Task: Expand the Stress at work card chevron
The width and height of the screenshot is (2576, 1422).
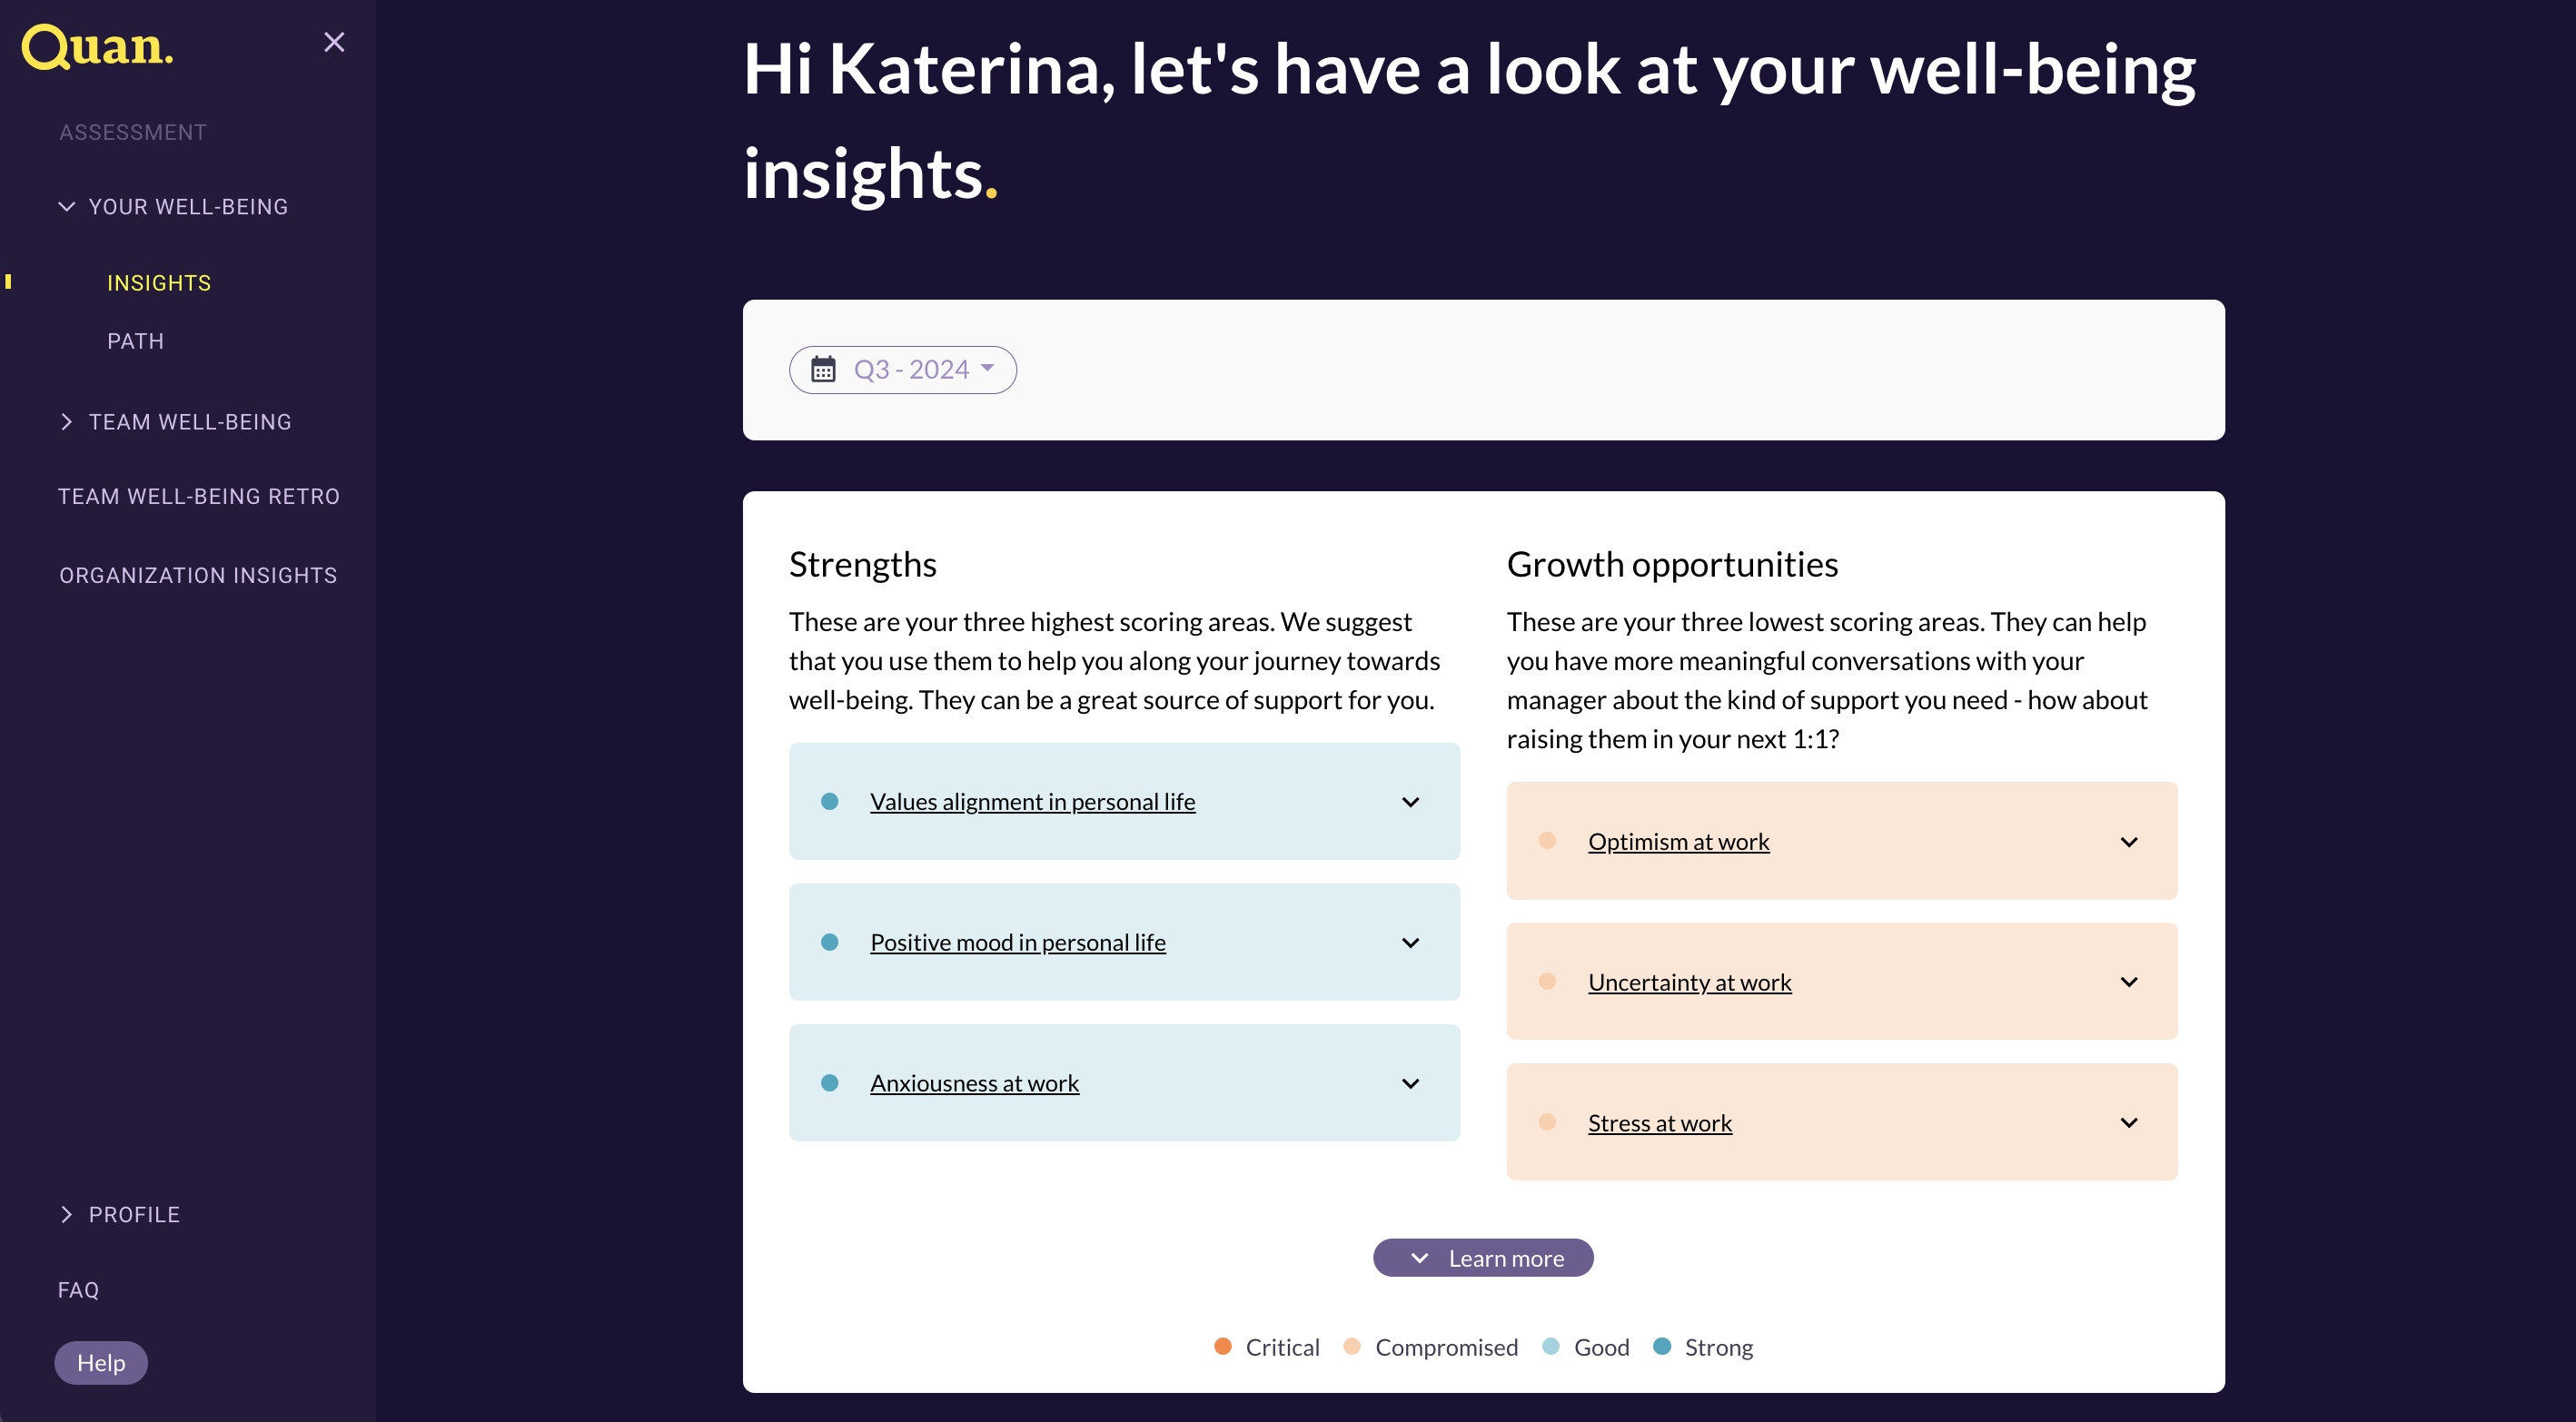Action: [2128, 1122]
